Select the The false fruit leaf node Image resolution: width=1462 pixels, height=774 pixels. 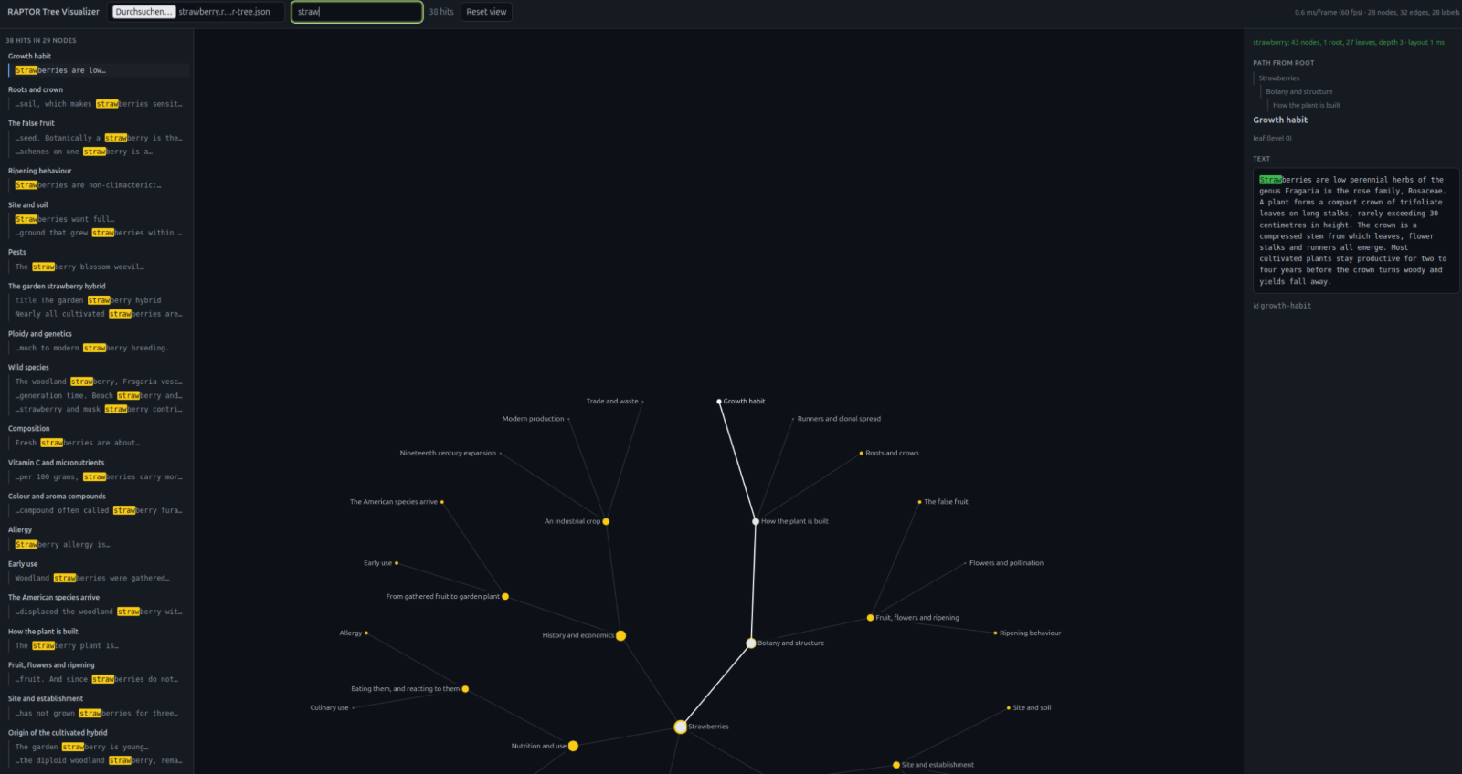919,502
